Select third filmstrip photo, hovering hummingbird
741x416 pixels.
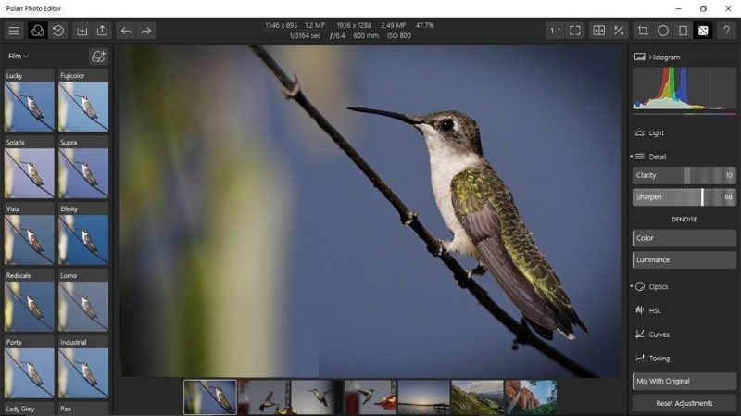click(317, 397)
